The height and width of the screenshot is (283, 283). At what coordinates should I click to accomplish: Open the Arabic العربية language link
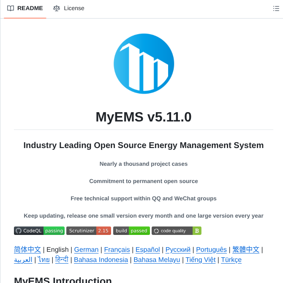tap(23, 259)
